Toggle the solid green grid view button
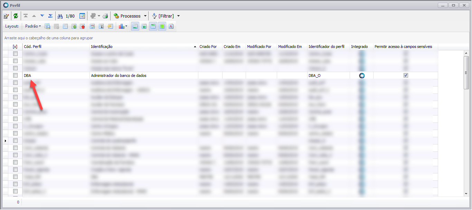 coord(162,26)
